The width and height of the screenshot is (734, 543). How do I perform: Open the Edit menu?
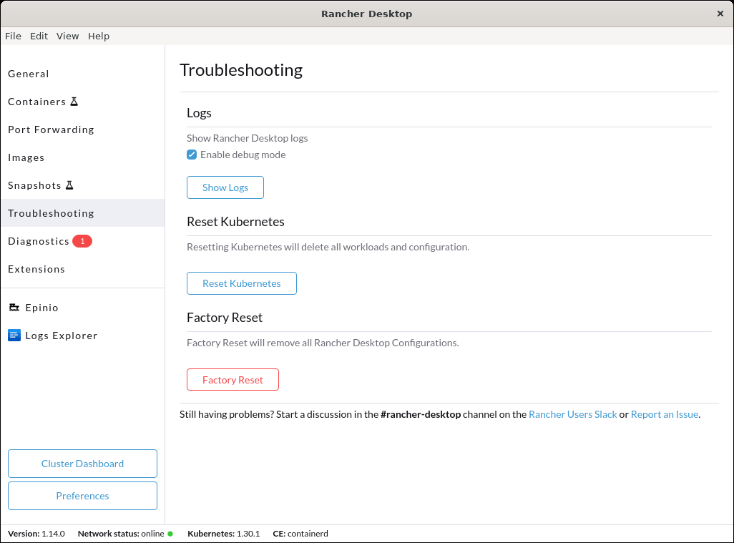pyautogui.click(x=39, y=36)
